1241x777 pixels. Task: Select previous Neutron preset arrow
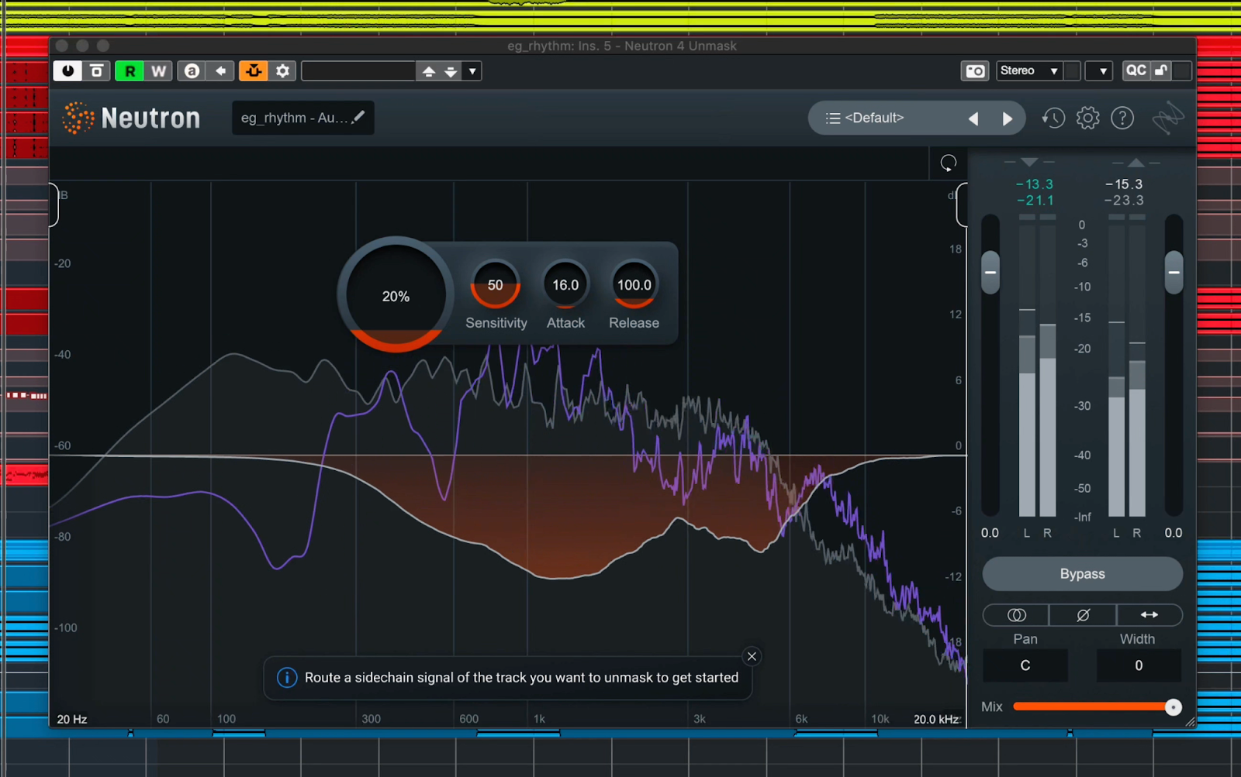tap(973, 119)
